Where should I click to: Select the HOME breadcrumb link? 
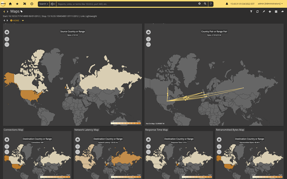(15, 21)
